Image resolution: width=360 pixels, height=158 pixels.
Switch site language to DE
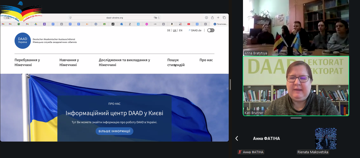(x=169, y=30)
